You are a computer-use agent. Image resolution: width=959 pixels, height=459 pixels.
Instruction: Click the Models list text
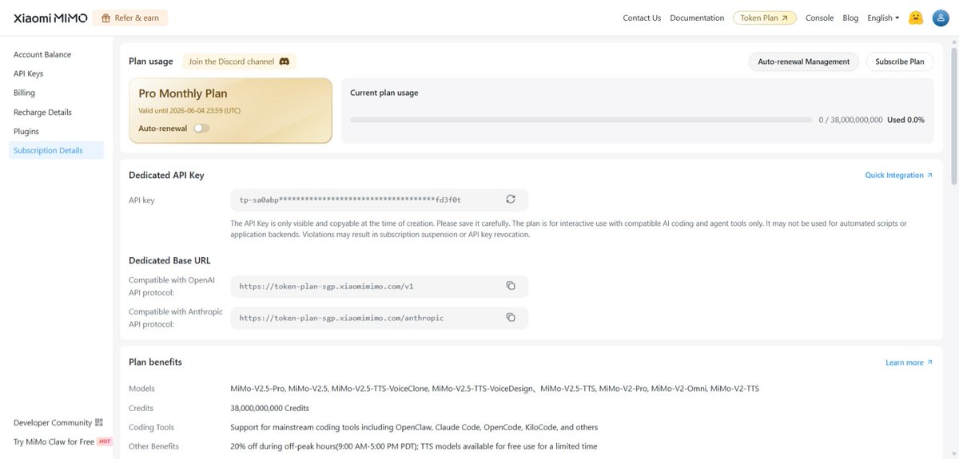point(495,389)
